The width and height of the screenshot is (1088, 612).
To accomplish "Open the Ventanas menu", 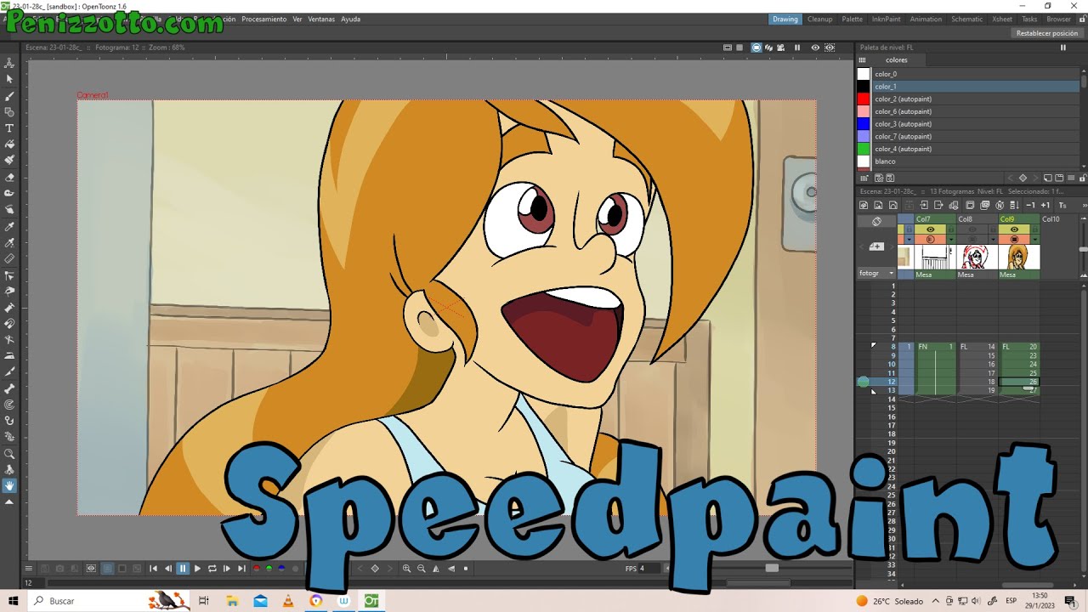I will coord(321,19).
